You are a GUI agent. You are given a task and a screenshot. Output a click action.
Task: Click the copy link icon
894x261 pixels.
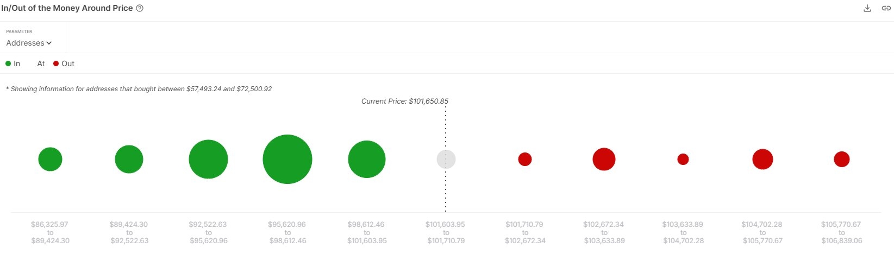click(x=886, y=8)
